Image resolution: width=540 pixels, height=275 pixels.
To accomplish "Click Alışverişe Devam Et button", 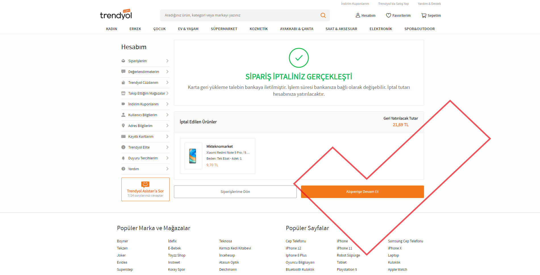I will tap(362, 192).
